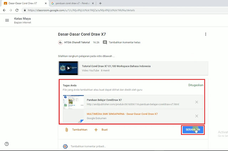Screen dimensions: 228x151
Task: Open a new browser tab with plus
Action: click(x=100, y=3)
